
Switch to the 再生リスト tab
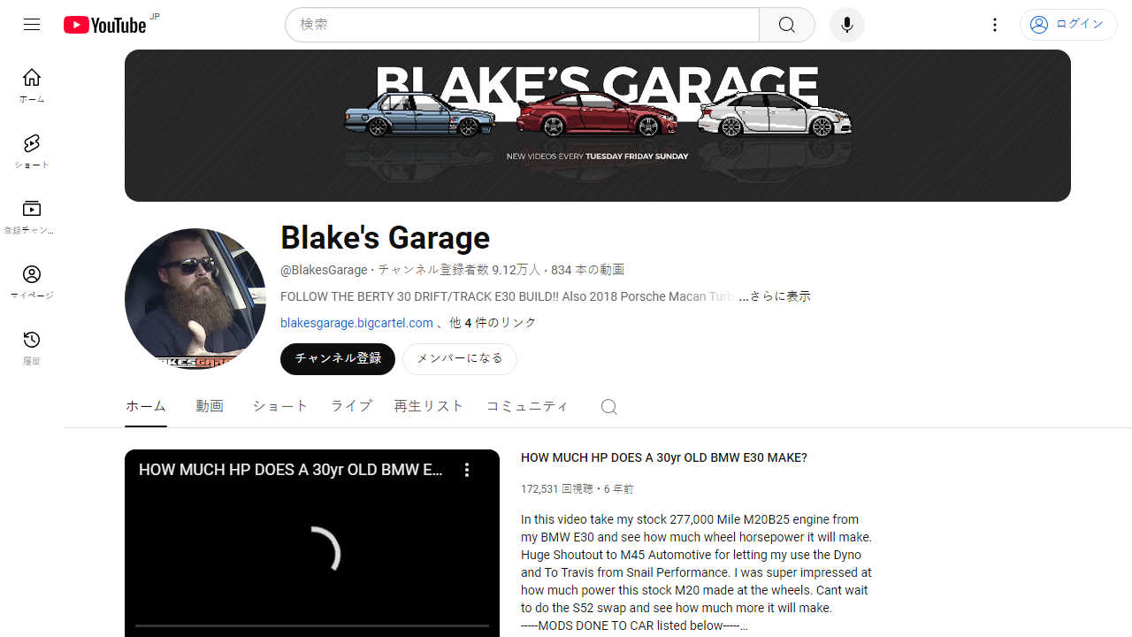(429, 406)
